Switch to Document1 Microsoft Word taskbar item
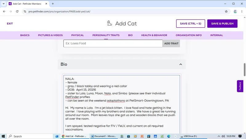Screen dimensions: 246x139 (x=104, y=136)
